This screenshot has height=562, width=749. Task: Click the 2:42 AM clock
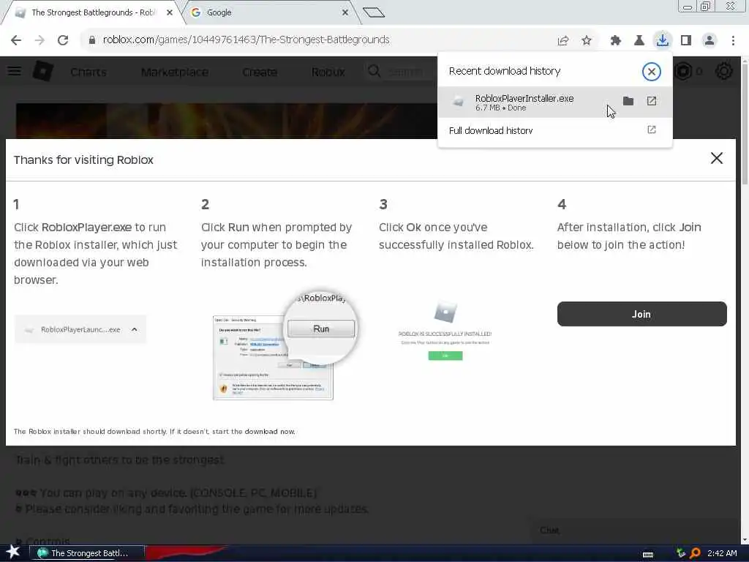coord(722,553)
